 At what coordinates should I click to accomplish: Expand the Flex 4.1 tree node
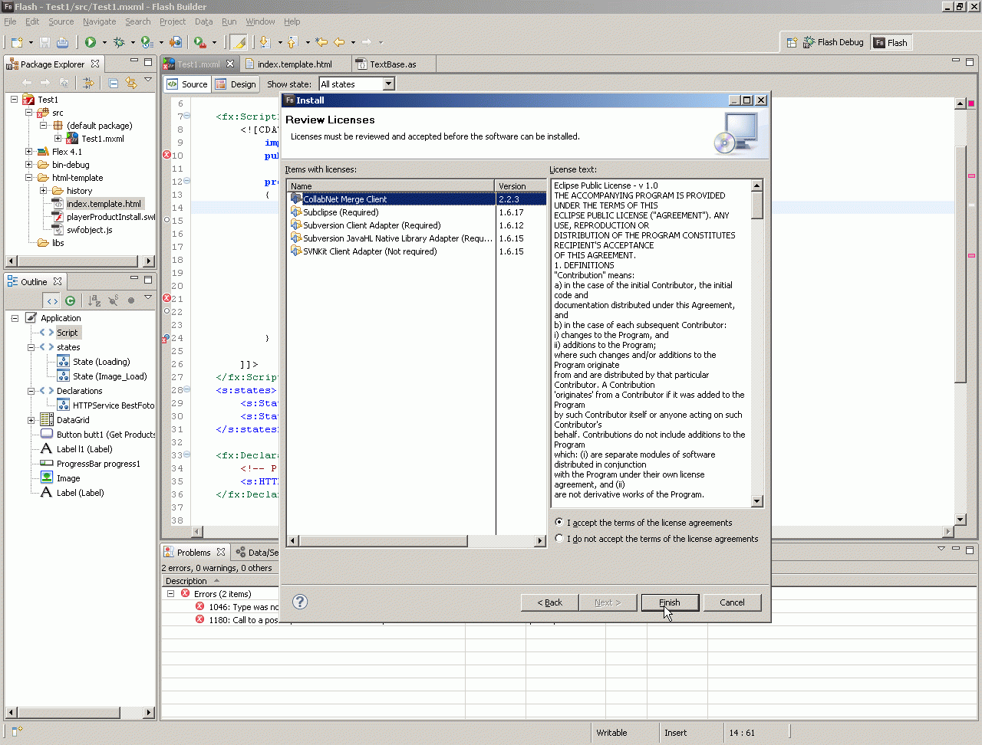pos(29,152)
